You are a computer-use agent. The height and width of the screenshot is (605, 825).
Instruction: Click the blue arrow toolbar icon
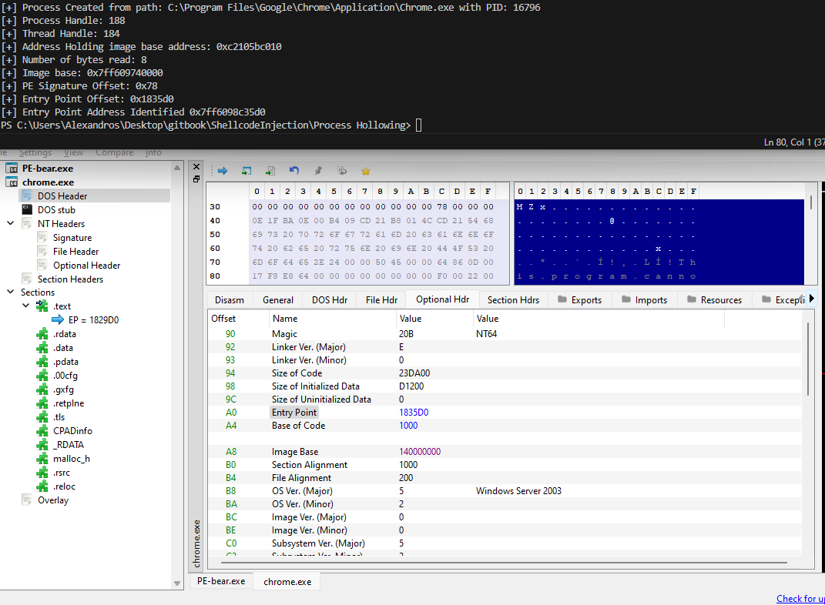pyautogui.click(x=223, y=171)
